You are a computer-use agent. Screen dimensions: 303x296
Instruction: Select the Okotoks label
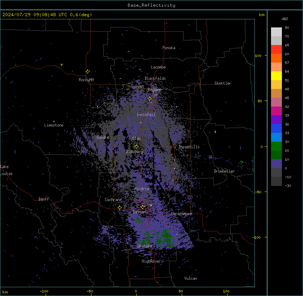(145, 246)
